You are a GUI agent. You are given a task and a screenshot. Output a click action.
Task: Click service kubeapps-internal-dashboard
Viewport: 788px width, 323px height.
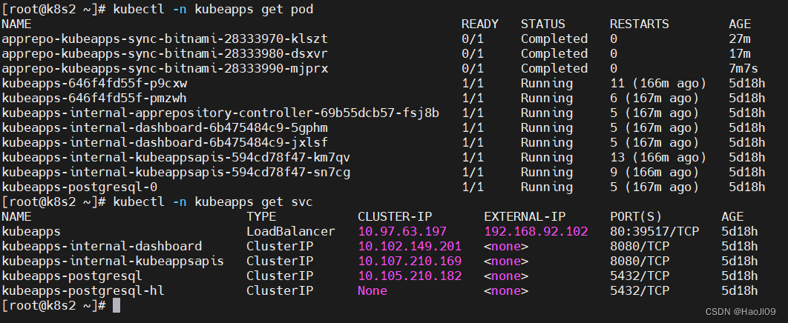[x=102, y=246]
